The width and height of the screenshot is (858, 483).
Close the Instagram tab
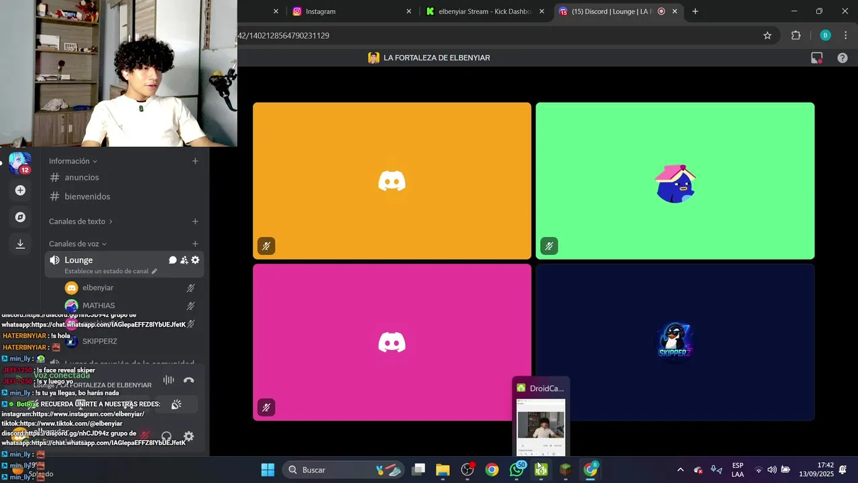click(x=409, y=11)
